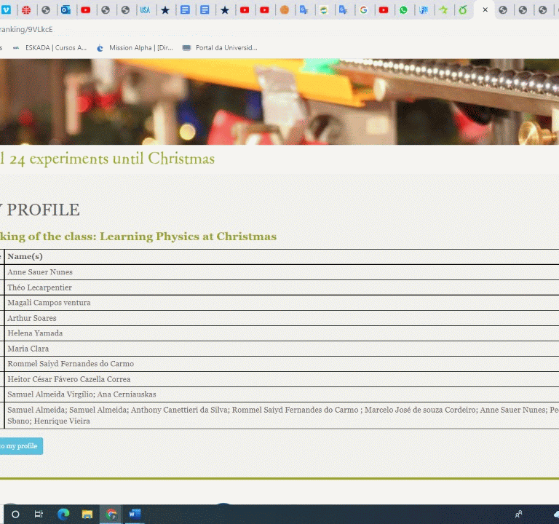This screenshot has width=559, height=524.
Task: Close the currently active browser tab
Action: coord(485,10)
